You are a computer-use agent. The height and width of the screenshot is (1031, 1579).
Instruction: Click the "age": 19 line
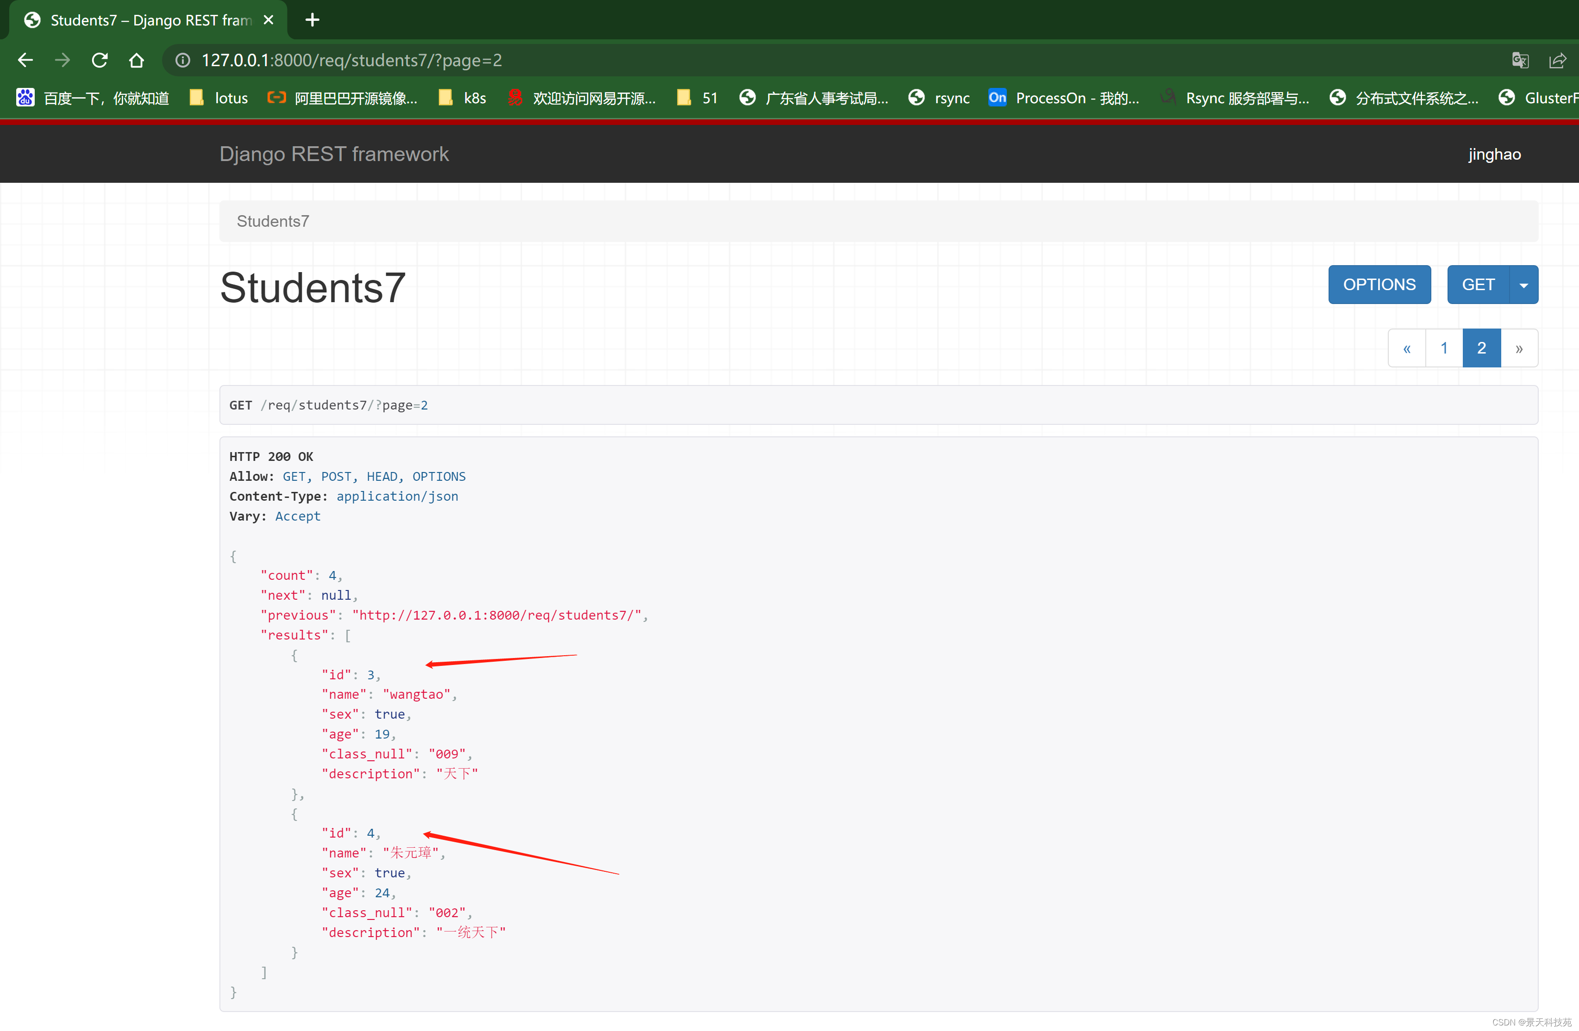pyautogui.click(x=358, y=734)
